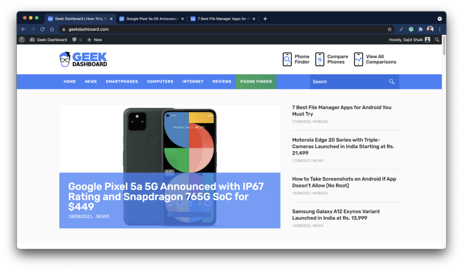Open the Extensions puzzle icon
This screenshot has height=271, width=463.
tap(420, 29)
